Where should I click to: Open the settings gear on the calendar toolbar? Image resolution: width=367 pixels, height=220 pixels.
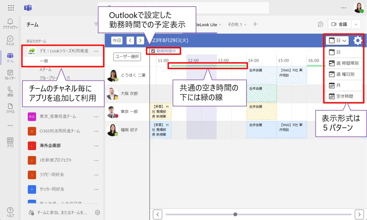click(357, 41)
